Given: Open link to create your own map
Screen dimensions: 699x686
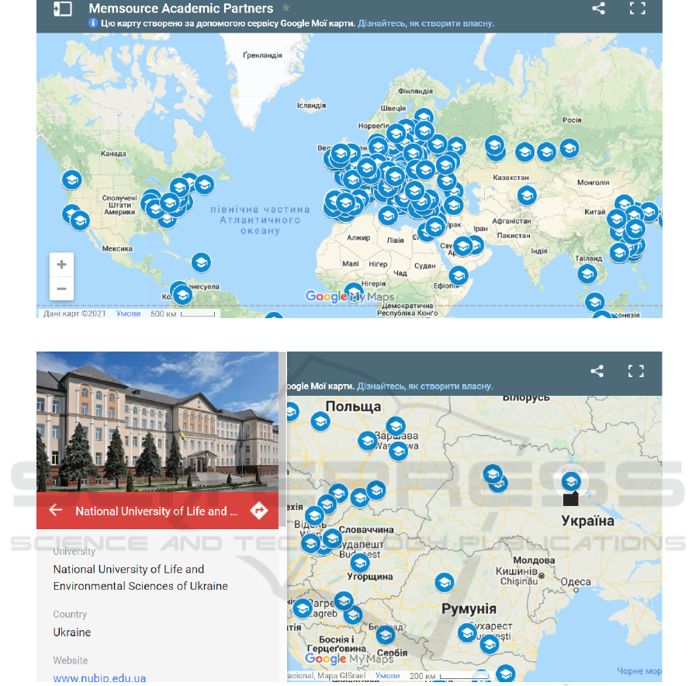Looking at the screenshot, I should [425, 23].
